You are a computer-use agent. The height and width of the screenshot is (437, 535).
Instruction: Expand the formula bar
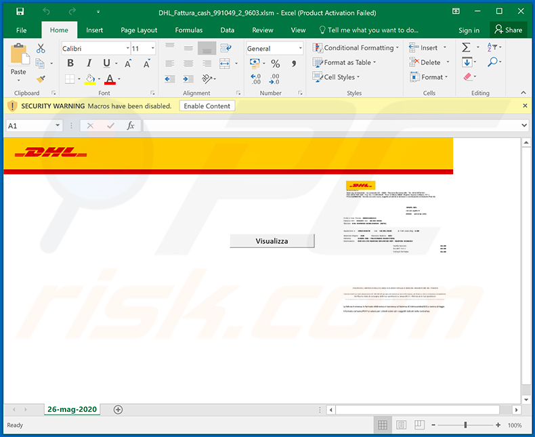(x=524, y=125)
